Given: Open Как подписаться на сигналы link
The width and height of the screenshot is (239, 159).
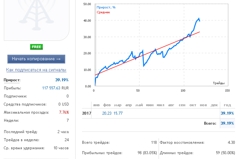Looking at the screenshot, I should [x=36, y=70].
